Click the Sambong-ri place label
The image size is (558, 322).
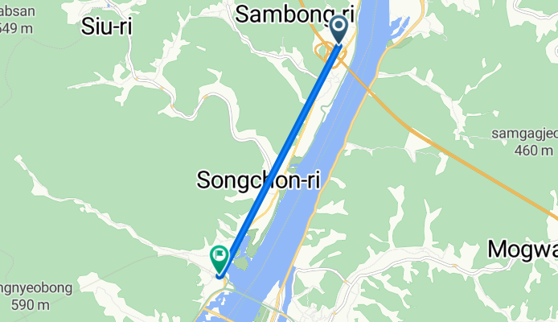tap(294, 14)
